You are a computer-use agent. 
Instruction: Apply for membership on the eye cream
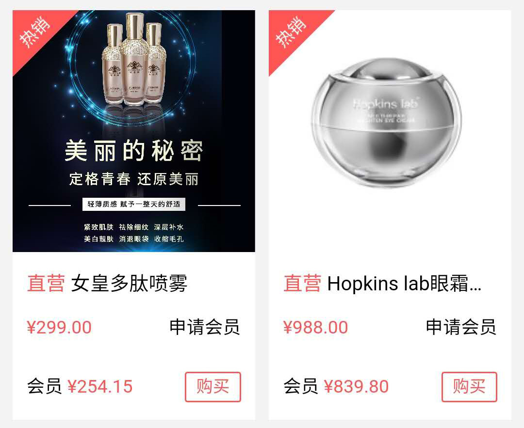click(x=461, y=327)
